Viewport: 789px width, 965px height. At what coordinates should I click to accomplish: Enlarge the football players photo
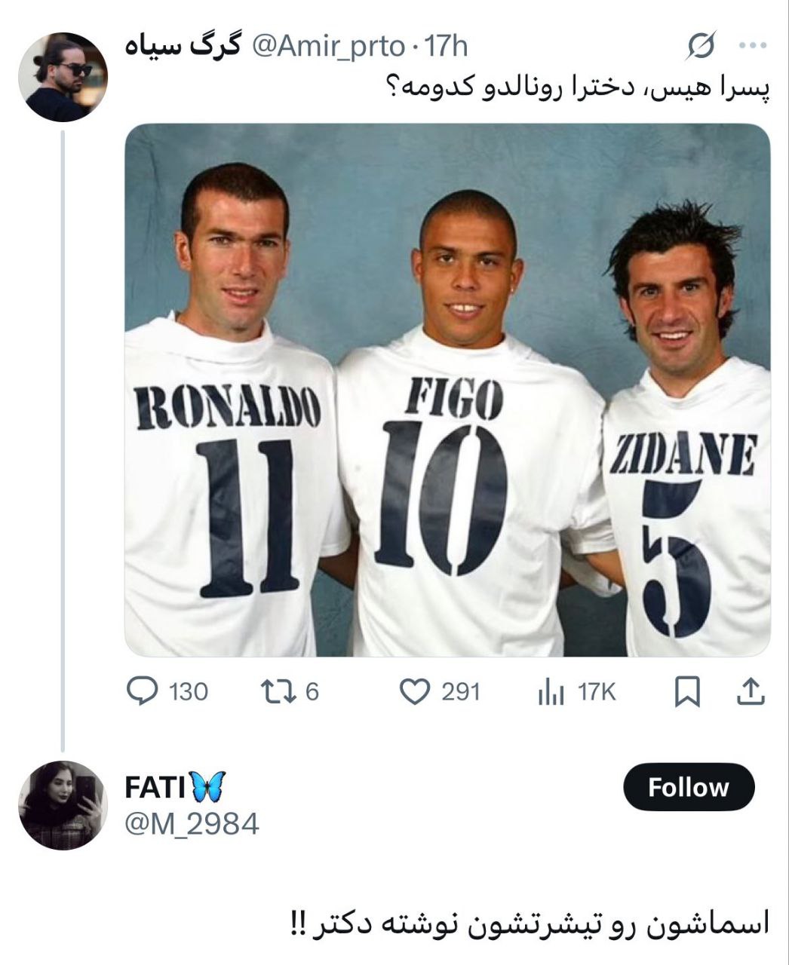(448, 390)
